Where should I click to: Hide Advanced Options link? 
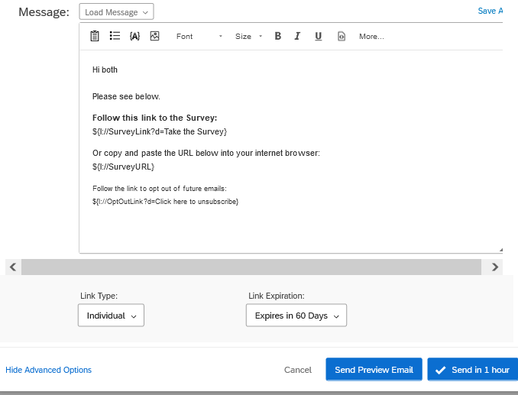point(48,370)
